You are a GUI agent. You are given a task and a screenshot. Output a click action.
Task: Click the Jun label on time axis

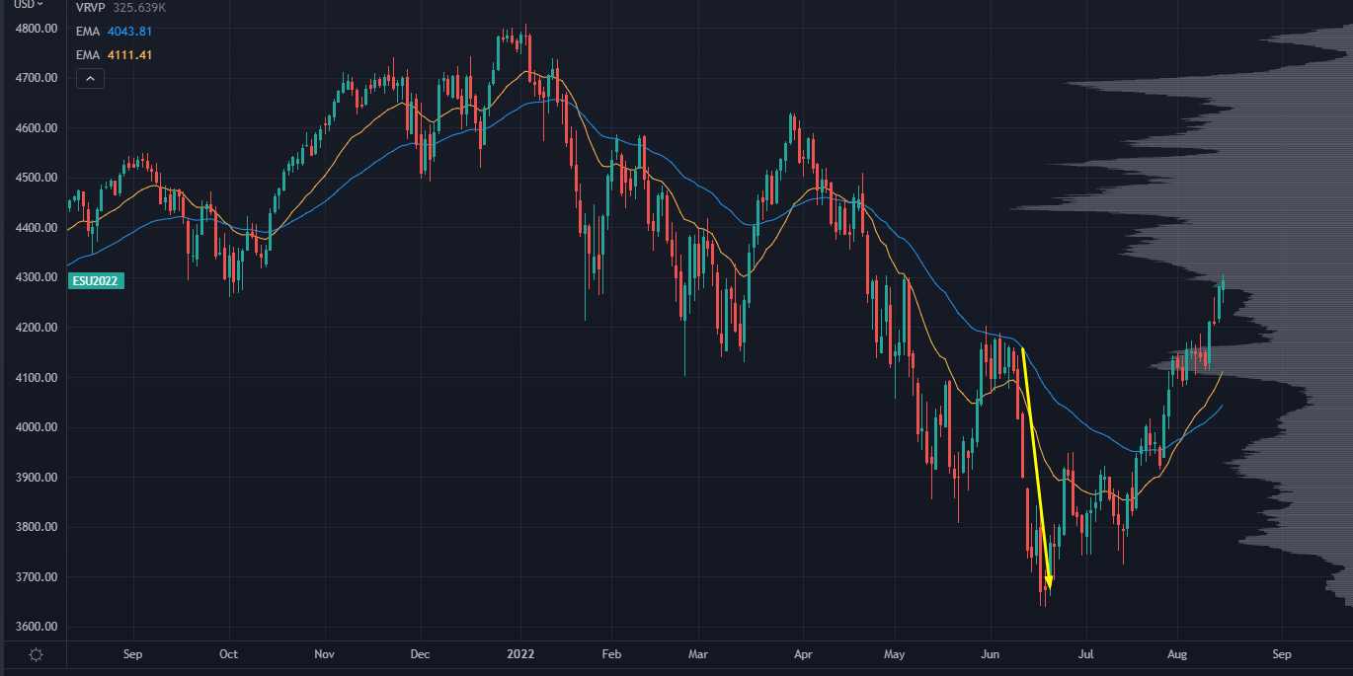(991, 654)
